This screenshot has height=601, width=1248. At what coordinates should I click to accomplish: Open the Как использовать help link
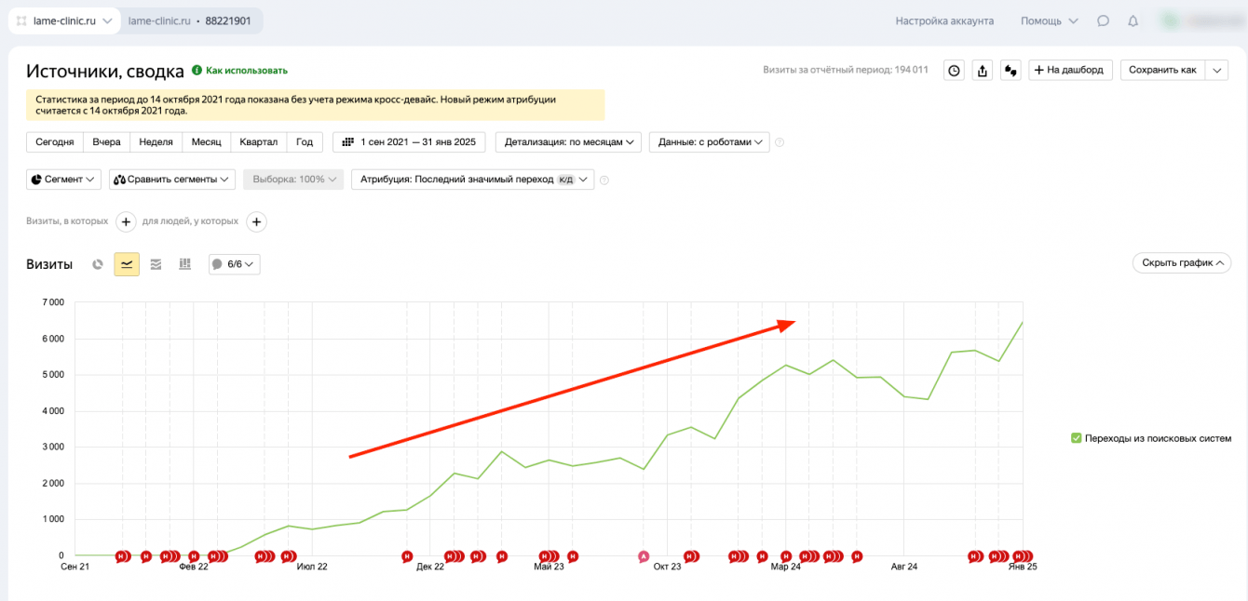click(240, 71)
